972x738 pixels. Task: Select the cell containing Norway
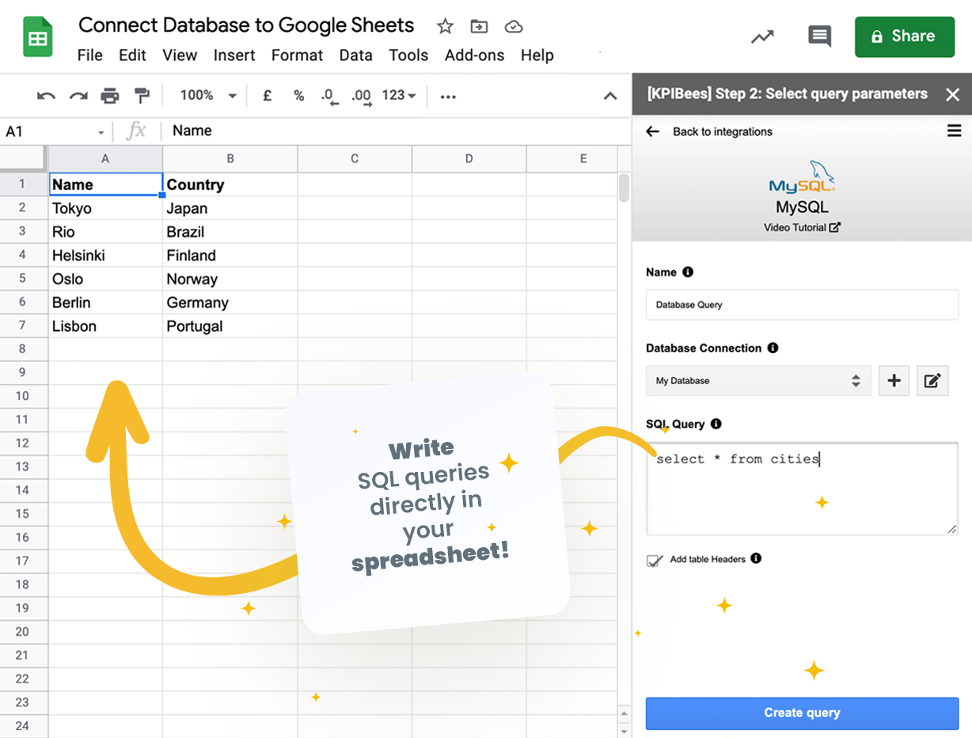tap(230, 279)
